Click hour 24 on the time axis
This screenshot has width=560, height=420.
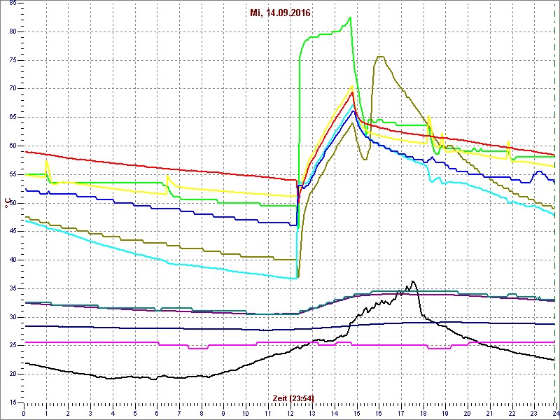(x=556, y=413)
